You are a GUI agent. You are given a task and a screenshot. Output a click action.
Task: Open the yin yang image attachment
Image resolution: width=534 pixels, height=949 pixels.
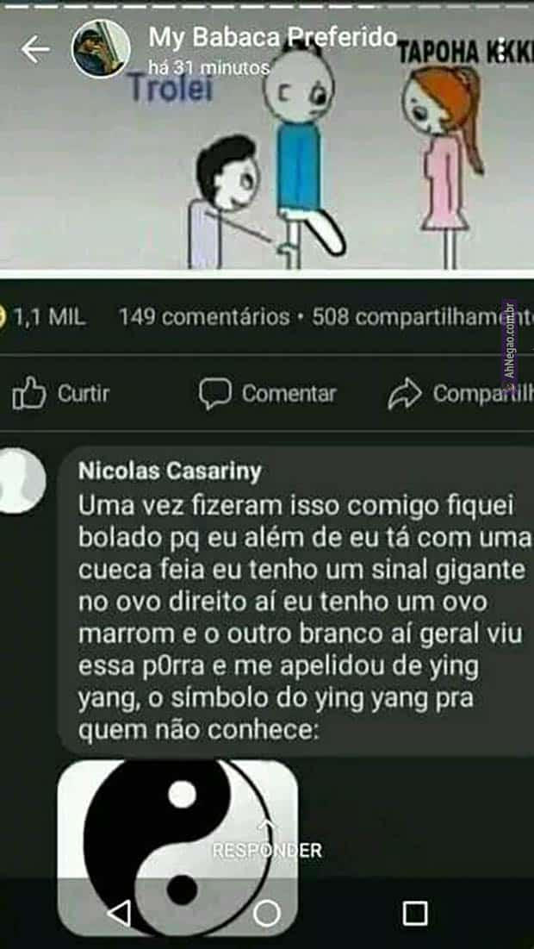point(177,848)
